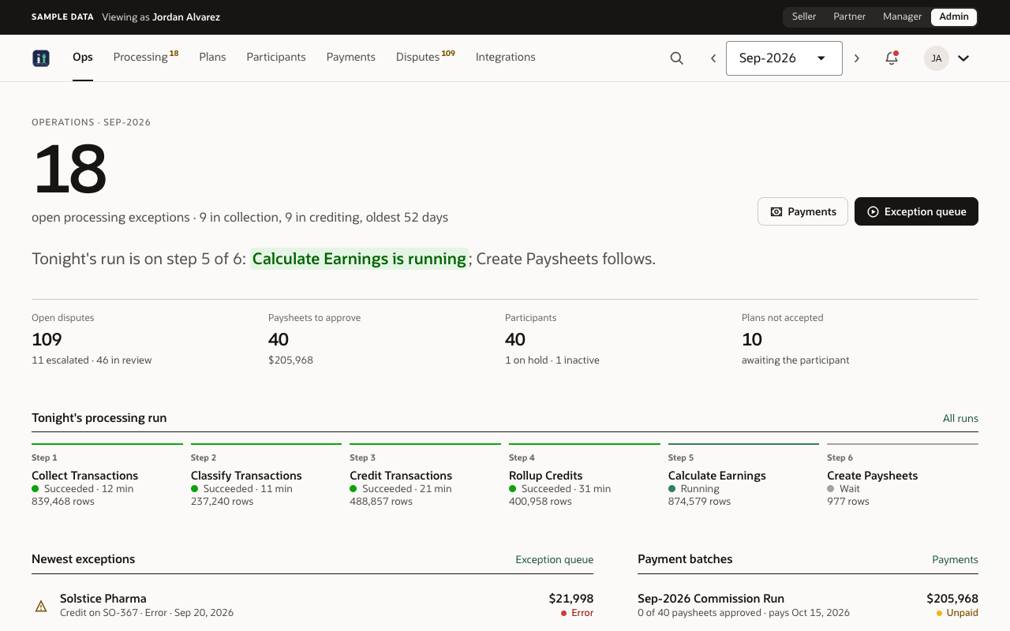Click the 839,468 rows text
The image size is (1010, 631).
(63, 502)
